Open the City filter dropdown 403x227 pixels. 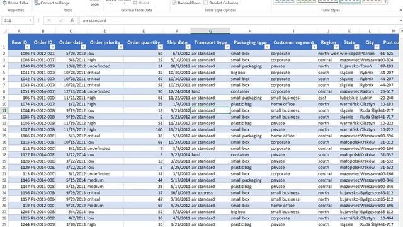[377, 47]
